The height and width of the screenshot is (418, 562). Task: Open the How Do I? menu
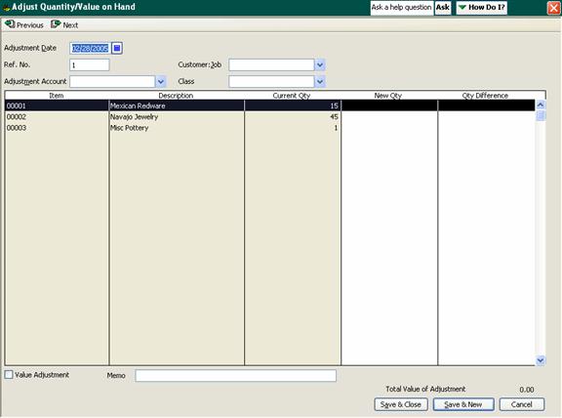(481, 7)
